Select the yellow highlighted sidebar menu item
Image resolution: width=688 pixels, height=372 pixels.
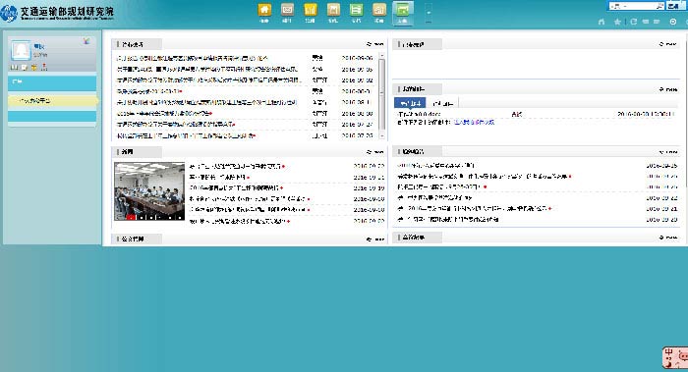tap(53, 101)
